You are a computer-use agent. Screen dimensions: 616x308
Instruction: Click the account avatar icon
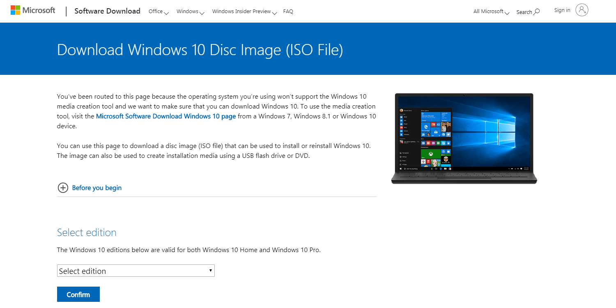pyautogui.click(x=582, y=10)
